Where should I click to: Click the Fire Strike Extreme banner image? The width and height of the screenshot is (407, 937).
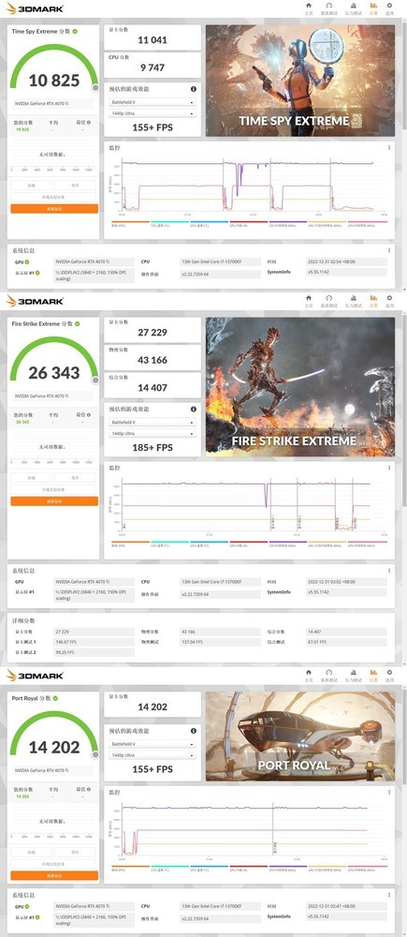(300, 387)
